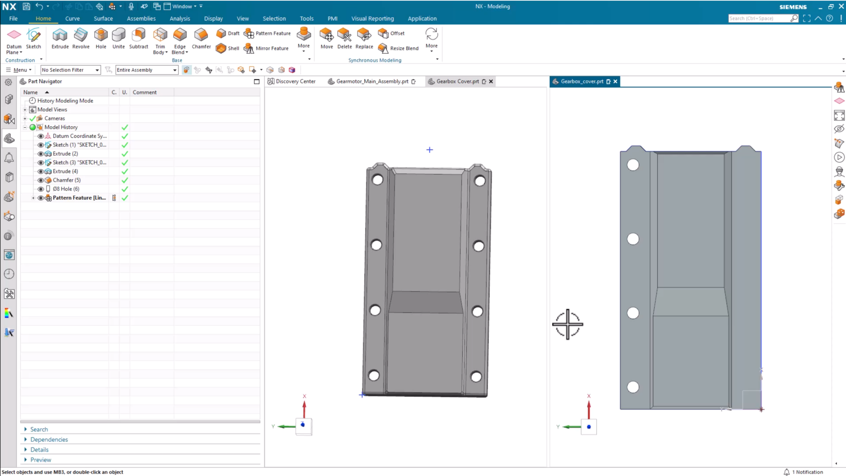Image resolution: width=846 pixels, height=476 pixels.
Task: Open the Assemblies ribbon tab
Action: pyautogui.click(x=141, y=19)
